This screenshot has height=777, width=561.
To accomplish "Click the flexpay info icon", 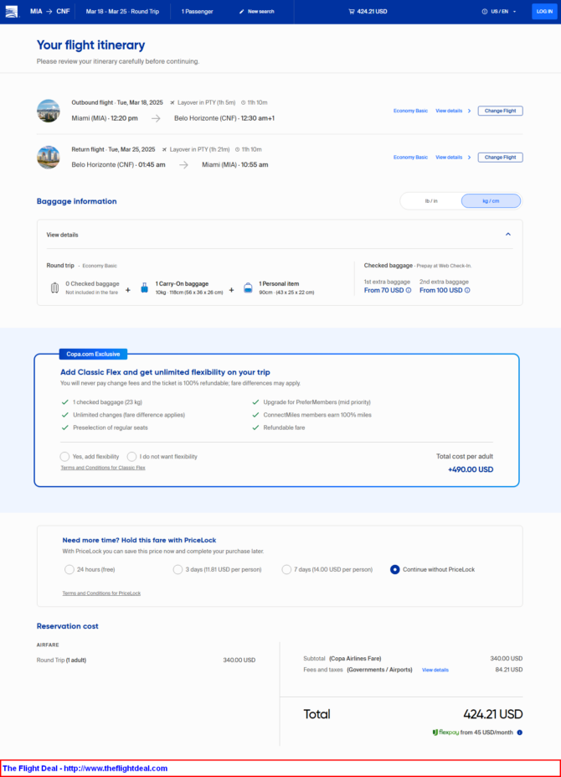I will pyautogui.click(x=519, y=733).
